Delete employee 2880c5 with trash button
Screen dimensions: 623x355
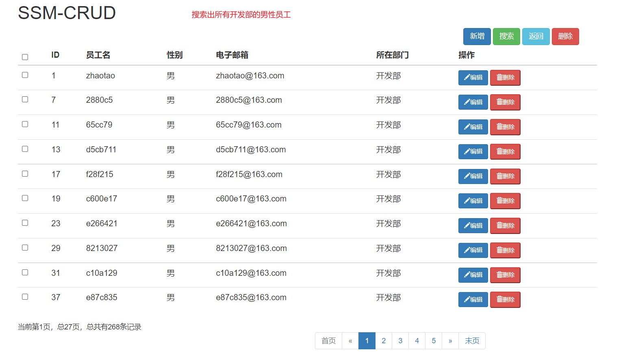tap(505, 102)
